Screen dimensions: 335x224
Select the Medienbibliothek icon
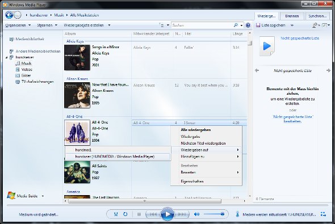11,39
